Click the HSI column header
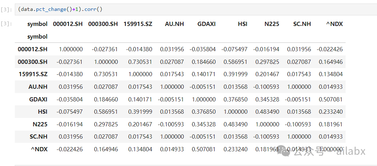Screen dimensions: 377x166 (x=242, y=24)
